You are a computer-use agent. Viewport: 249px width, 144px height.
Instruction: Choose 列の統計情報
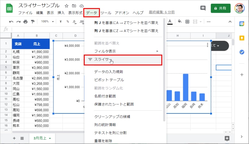click(x=125, y=125)
